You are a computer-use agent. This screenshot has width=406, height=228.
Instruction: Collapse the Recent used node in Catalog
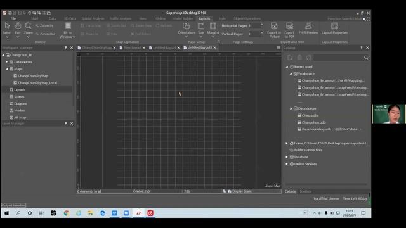click(287, 66)
